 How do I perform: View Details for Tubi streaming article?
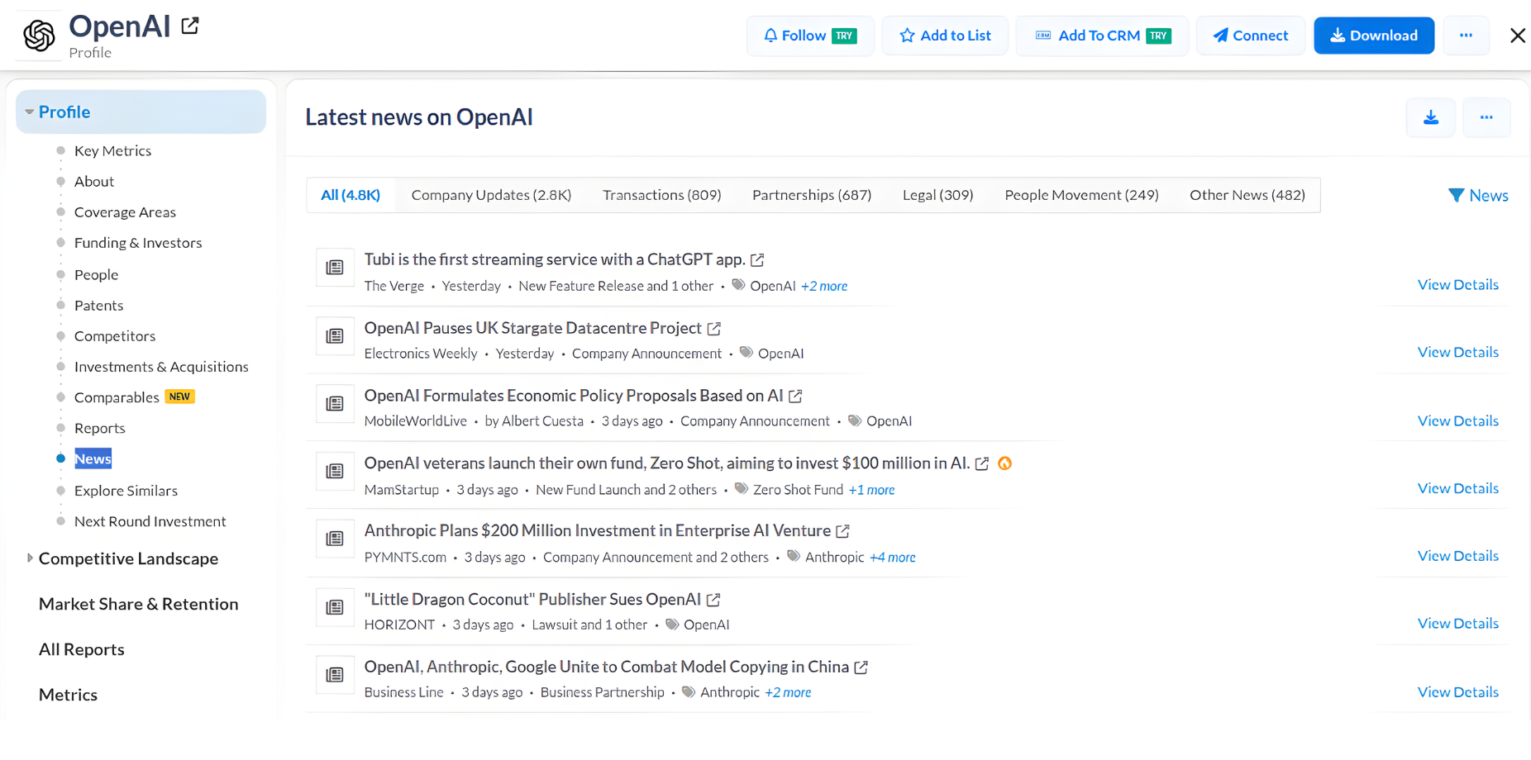point(1457,285)
